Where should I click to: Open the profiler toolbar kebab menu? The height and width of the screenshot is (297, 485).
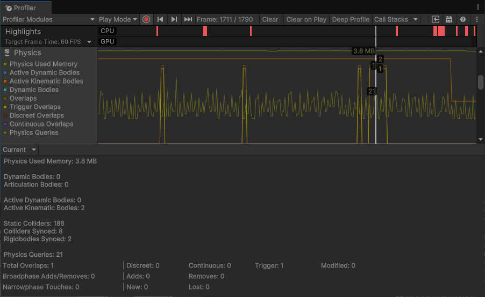(x=477, y=19)
